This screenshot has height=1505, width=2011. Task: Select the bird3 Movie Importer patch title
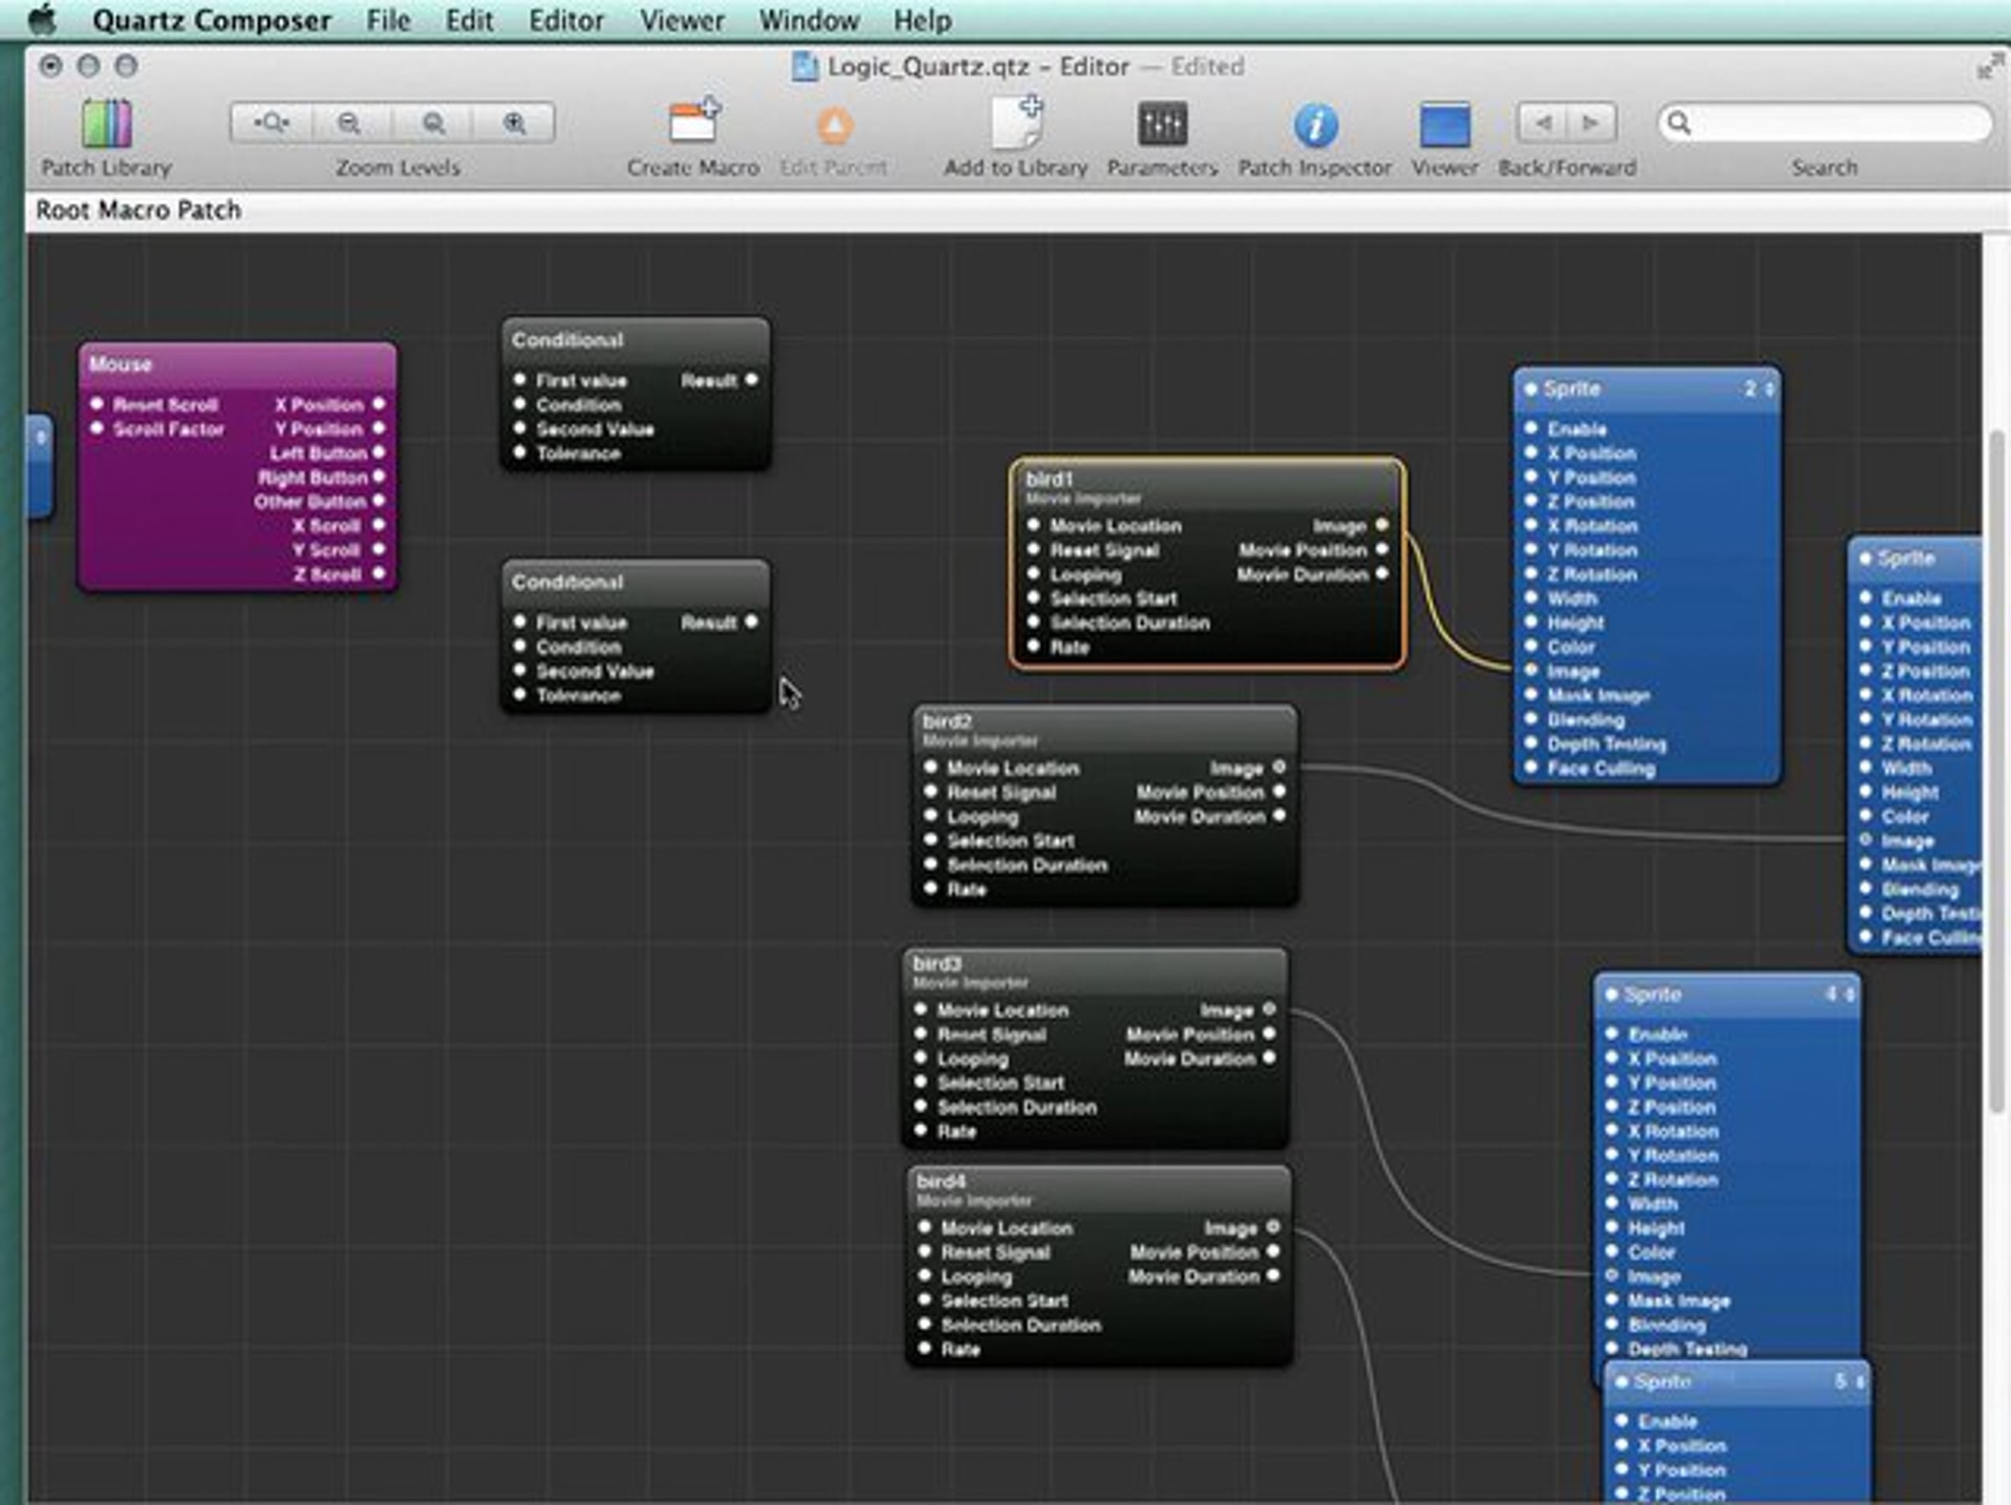pos(937,964)
